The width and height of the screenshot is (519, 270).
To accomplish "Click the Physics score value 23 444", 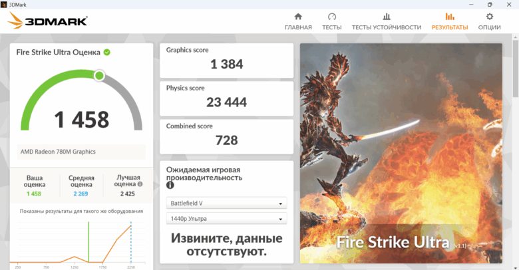I will (x=227, y=102).
